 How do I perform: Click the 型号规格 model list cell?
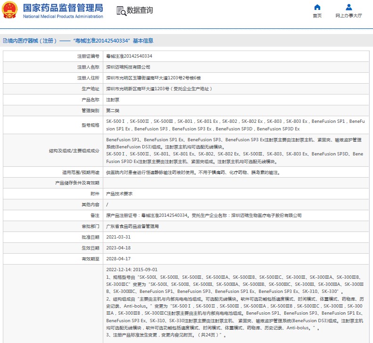[235, 125]
